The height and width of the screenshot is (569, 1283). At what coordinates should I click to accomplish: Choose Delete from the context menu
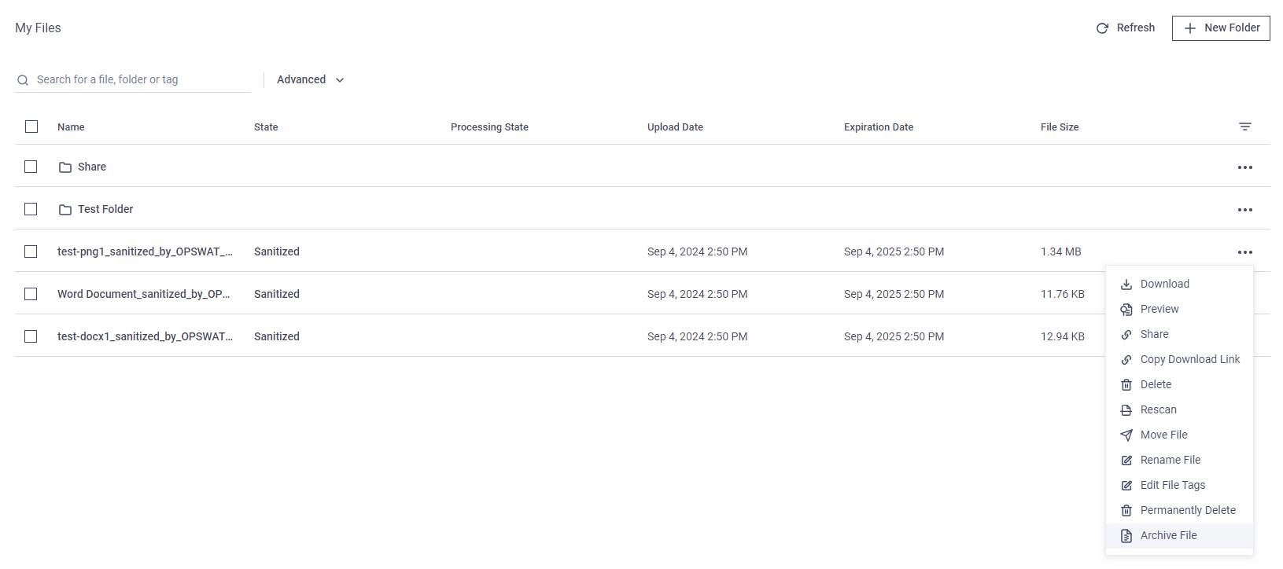pos(1179,384)
